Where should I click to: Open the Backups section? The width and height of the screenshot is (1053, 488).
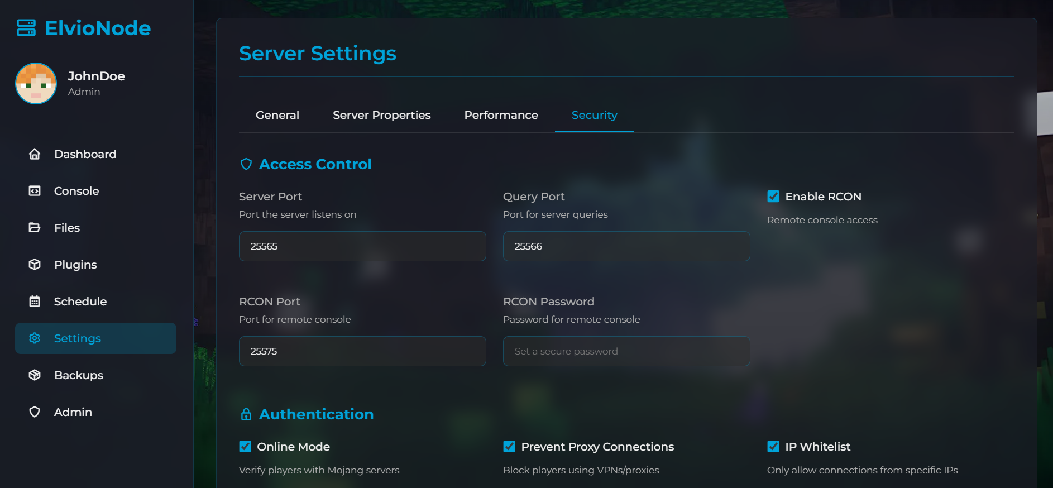pyautogui.click(x=95, y=375)
